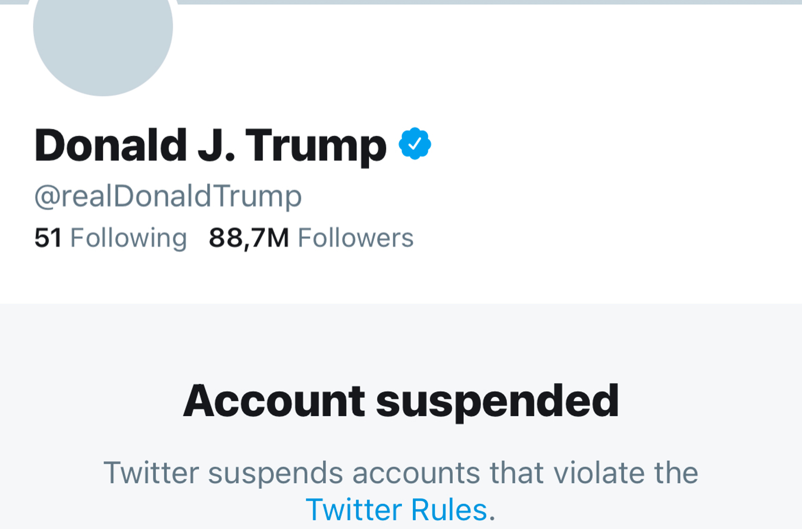Open the 88,7M Followers list
This screenshot has width=802, height=529.
coord(311,238)
